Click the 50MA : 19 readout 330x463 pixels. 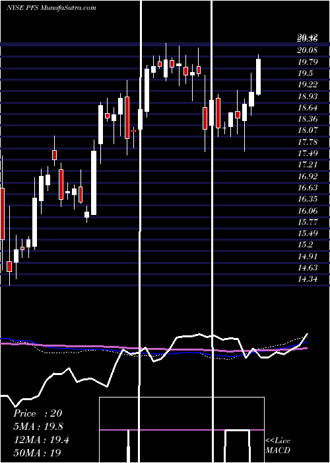37,453
